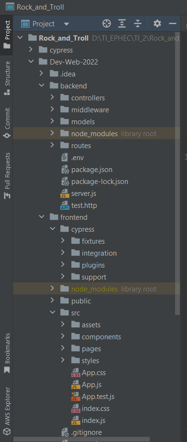
Task: Hide the Project panel with minus icon
Action: [x=173, y=24]
